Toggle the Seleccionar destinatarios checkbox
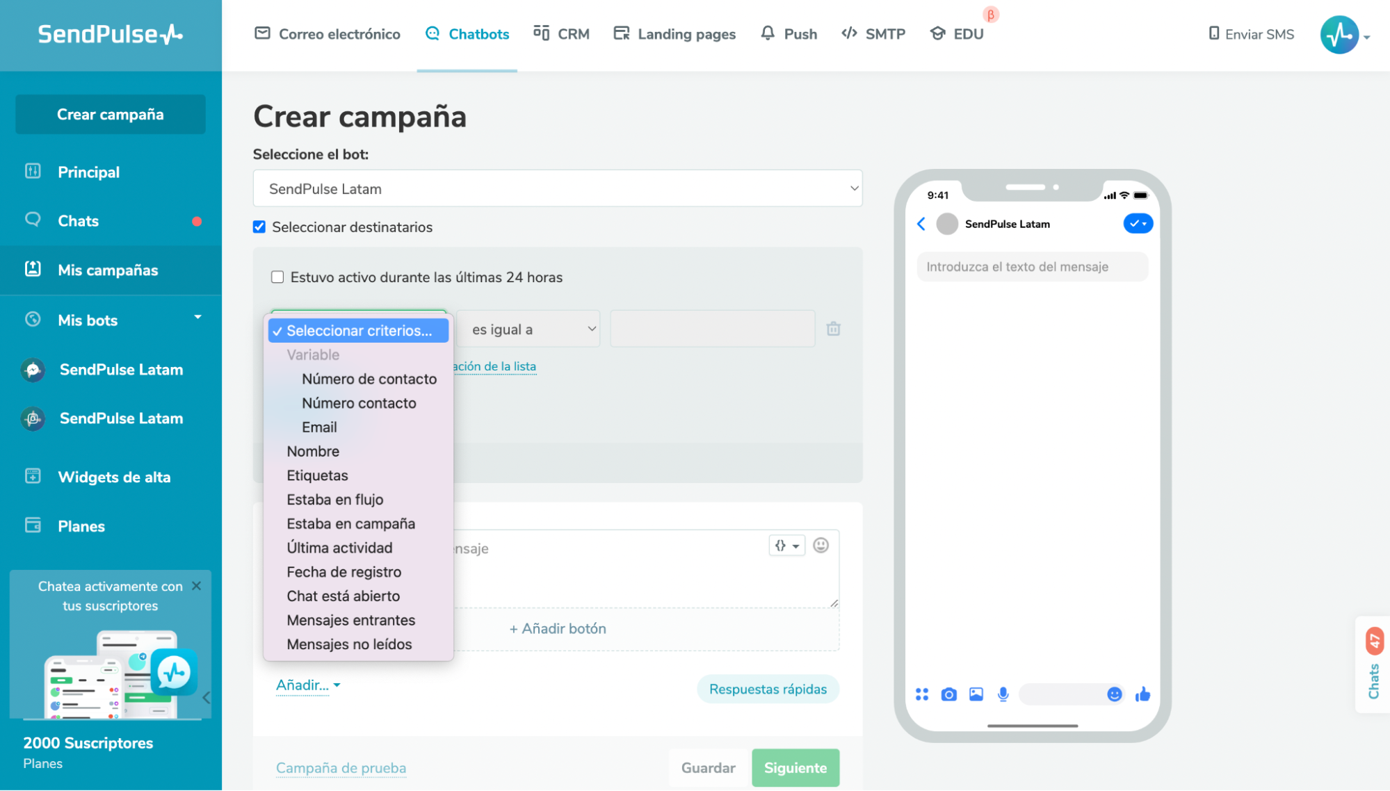Image resolution: width=1390 pixels, height=791 pixels. (x=259, y=227)
